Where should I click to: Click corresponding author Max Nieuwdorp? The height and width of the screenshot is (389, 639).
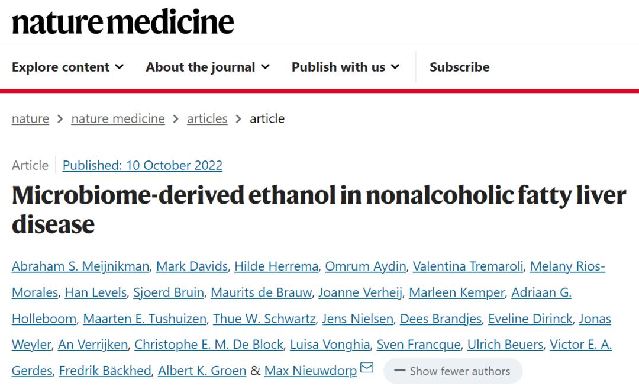pyautogui.click(x=311, y=371)
